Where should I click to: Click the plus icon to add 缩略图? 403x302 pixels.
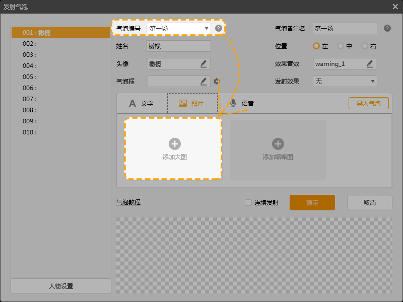click(x=278, y=144)
